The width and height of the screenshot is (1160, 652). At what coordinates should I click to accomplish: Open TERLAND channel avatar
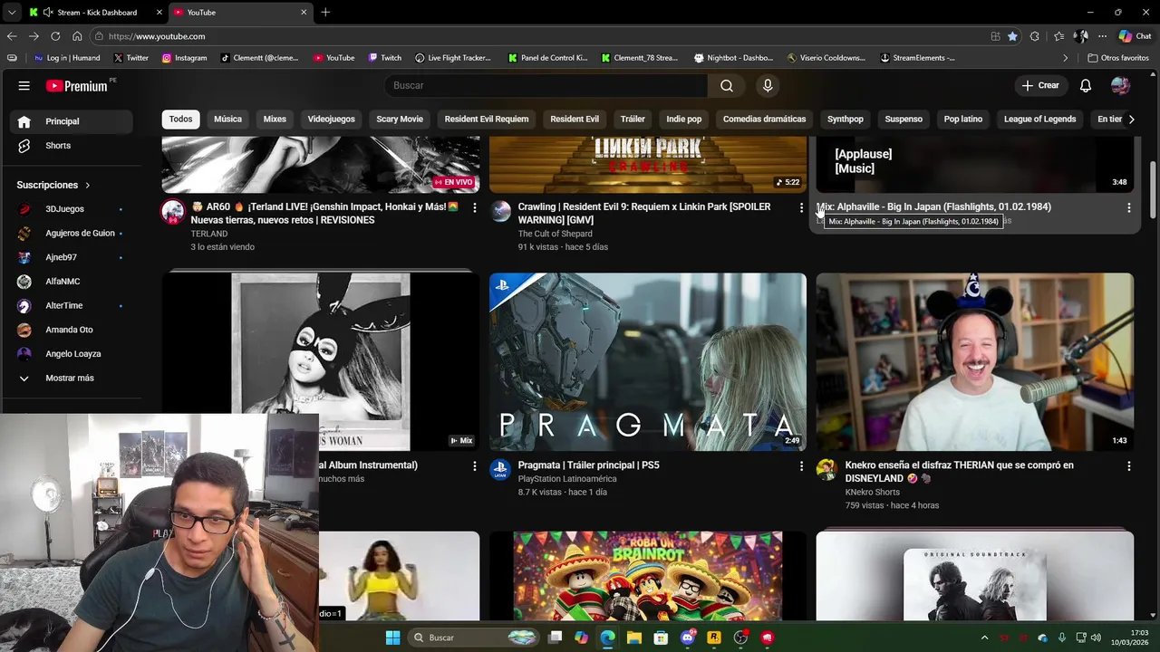pos(173,212)
